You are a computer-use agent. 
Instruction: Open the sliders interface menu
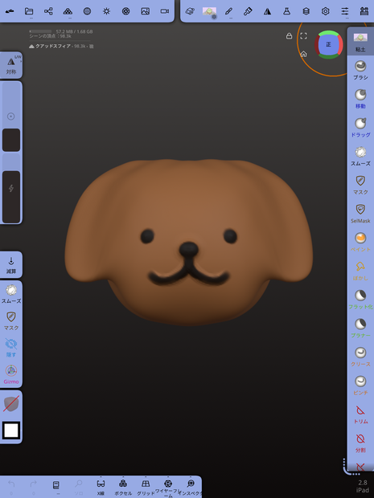pyautogui.click(x=345, y=11)
